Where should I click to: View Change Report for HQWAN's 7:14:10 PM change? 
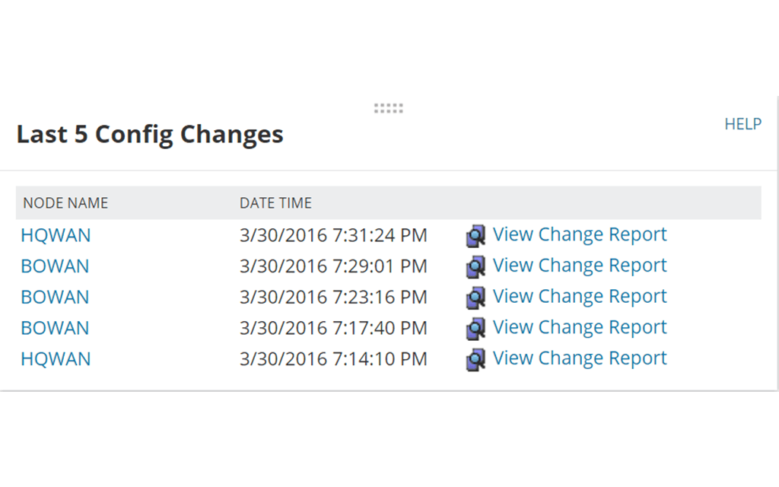click(x=579, y=358)
